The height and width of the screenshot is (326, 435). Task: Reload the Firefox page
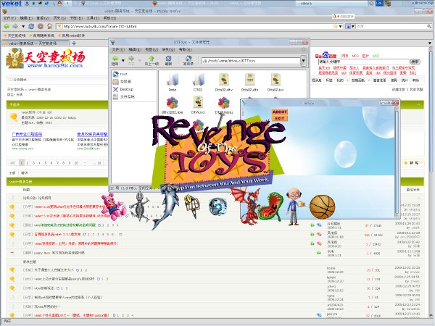point(31,26)
